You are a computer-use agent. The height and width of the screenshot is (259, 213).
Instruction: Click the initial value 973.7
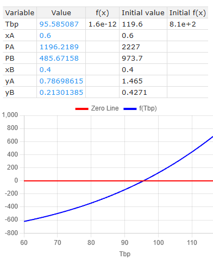click(x=132, y=58)
